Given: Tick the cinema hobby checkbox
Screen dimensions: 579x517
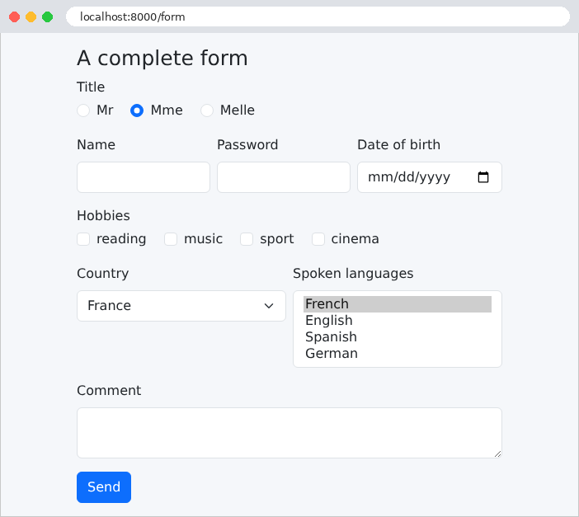Looking at the screenshot, I should 318,239.
